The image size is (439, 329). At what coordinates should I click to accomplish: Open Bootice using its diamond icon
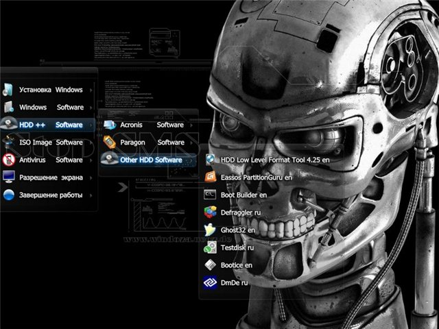pos(211,265)
